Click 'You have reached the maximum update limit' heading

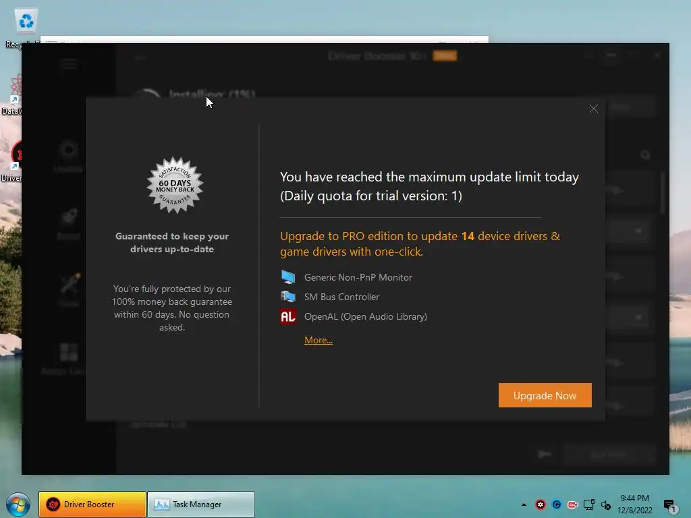point(429,186)
